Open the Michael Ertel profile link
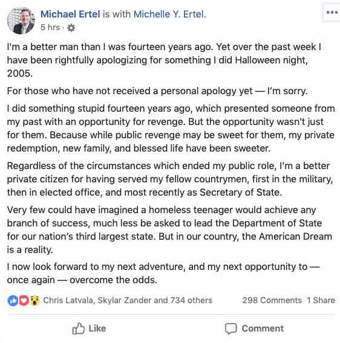Screen dimensions: 340x343 (70, 14)
